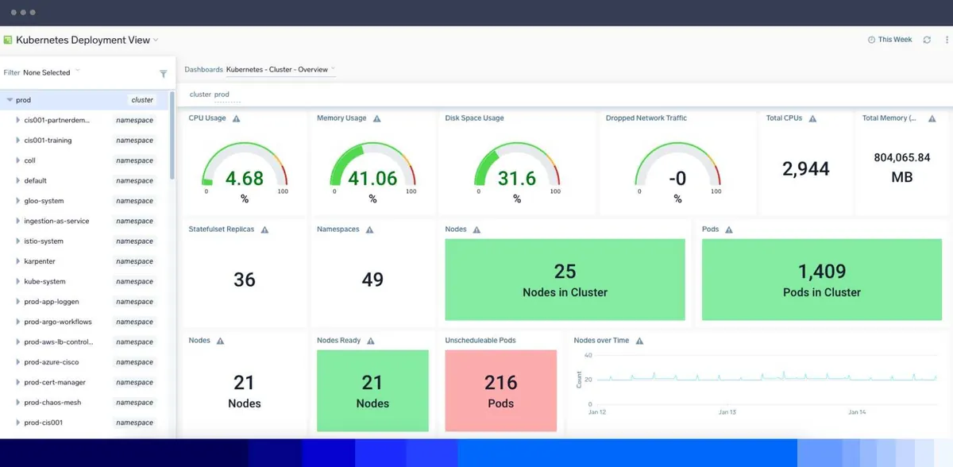This screenshot has height=467, width=953.
Task: Click the 25 Nodes in Cluster tile
Action: pos(565,280)
